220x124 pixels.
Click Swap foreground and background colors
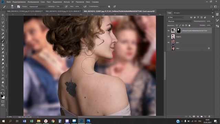[x=4, y=93]
